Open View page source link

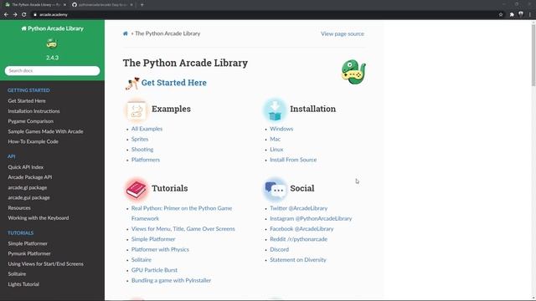tap(343, 33)
